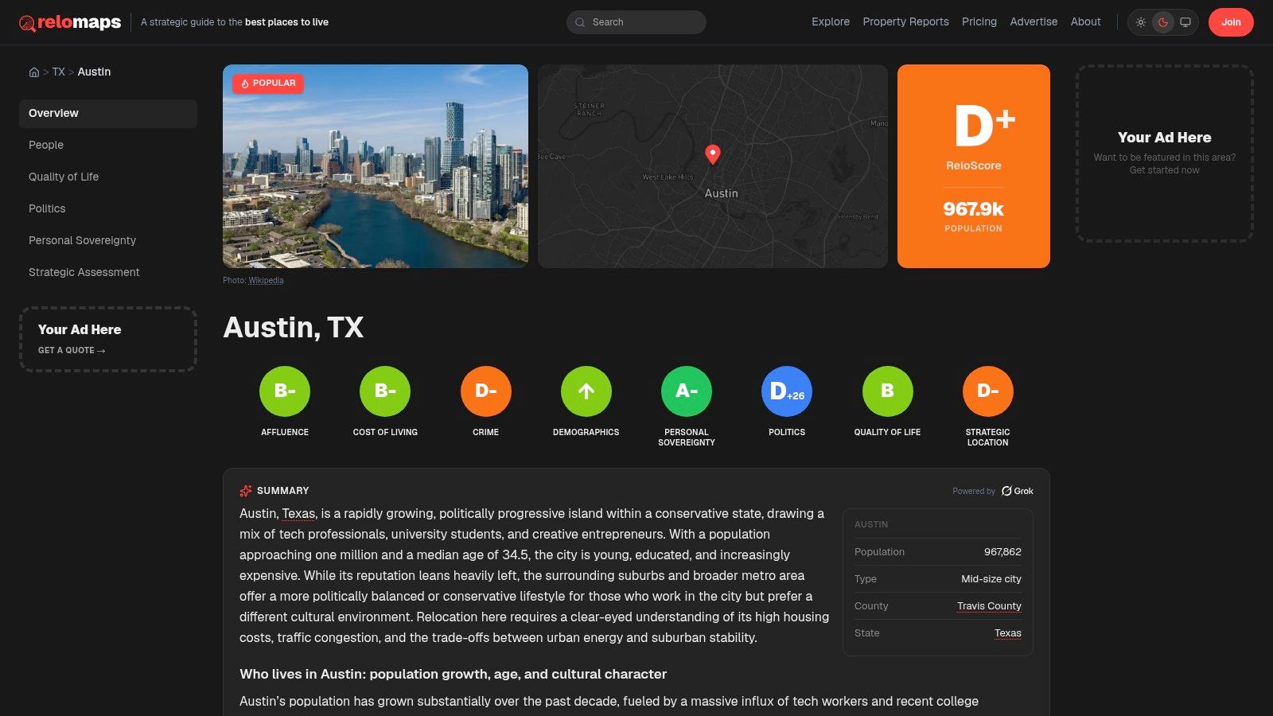Select People in the sidebar
Image resolution: width=1273 pixels, height=716 pixels.
(108, 145)
